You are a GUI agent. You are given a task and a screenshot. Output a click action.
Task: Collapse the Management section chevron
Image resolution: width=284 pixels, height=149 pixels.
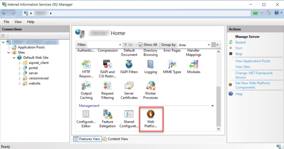pyautogui.click(x=213, y=106)
